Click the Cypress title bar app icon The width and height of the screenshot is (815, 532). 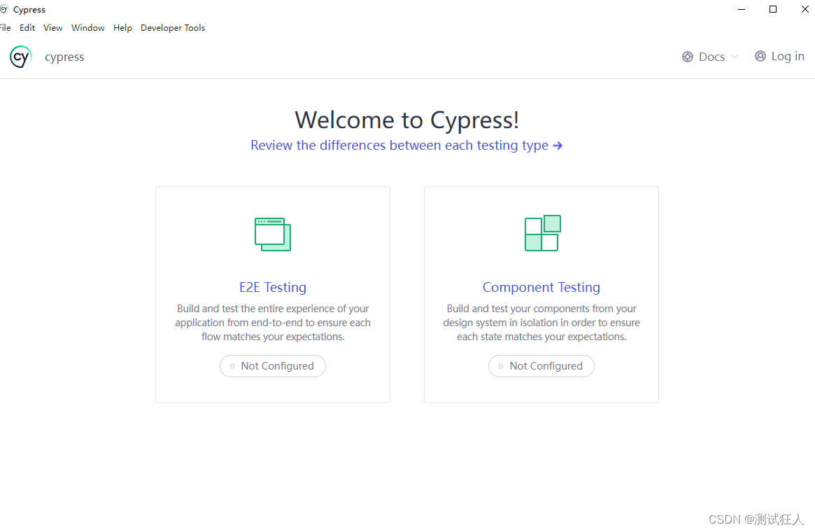3,9
